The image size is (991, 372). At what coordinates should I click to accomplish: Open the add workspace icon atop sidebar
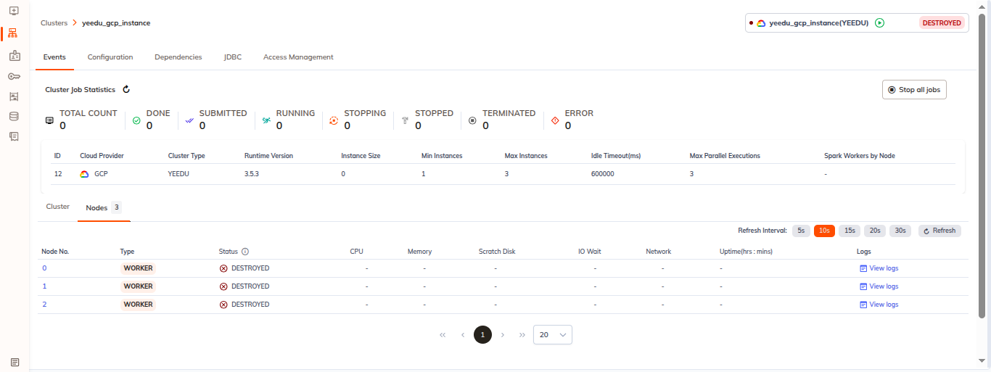click(x=15, y=11)
